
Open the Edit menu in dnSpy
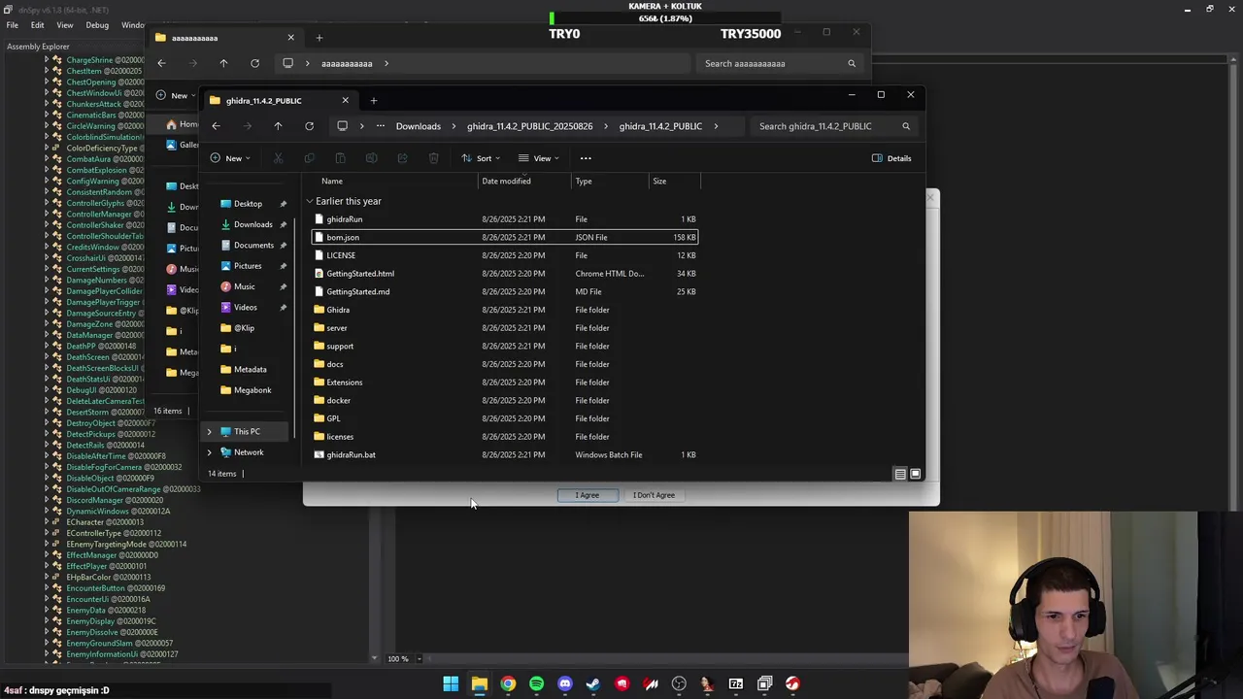point(37,25)
